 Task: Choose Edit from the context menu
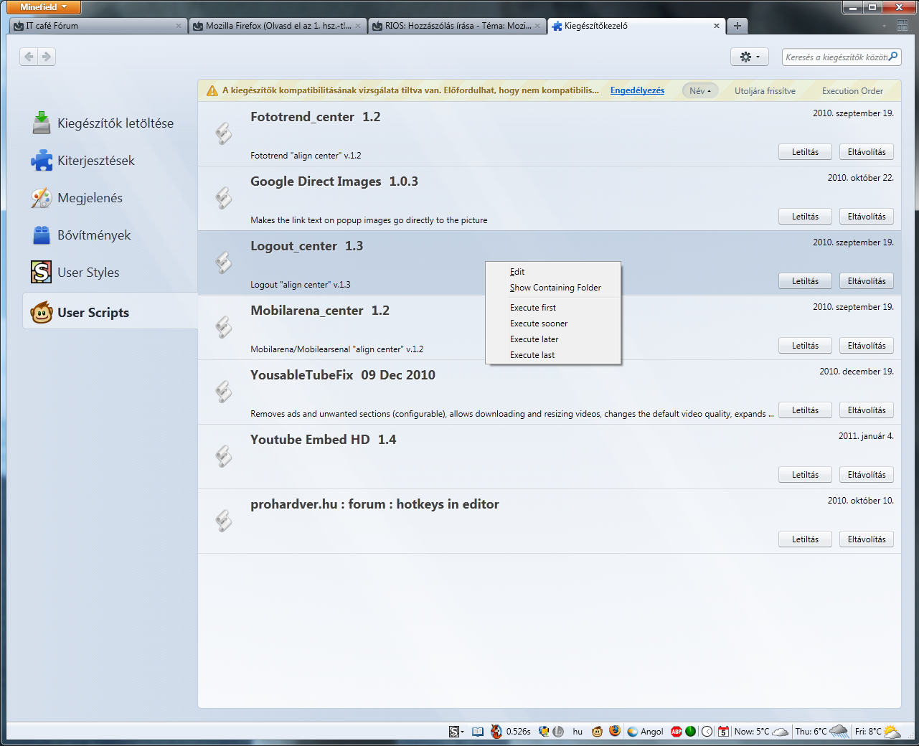point(553,272)
